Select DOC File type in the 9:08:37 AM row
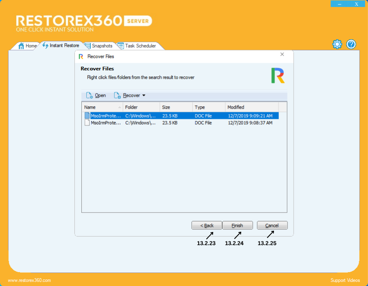This screenshot has height=286, width=368. click(x=203, y=123)
